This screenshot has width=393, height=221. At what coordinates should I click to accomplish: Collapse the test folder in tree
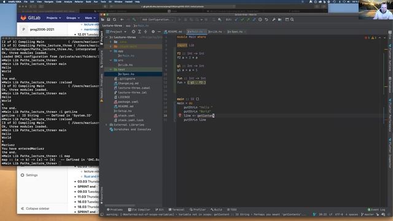[x=111, y=69]
